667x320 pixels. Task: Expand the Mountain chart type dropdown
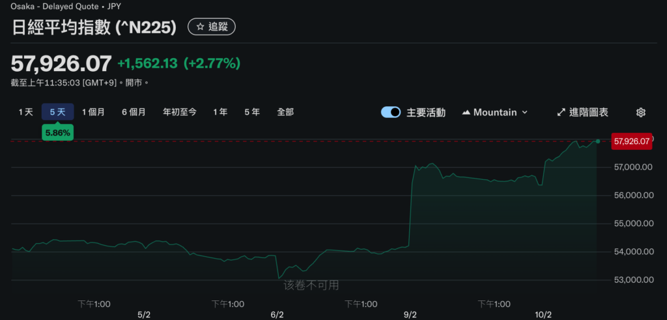tap(494, 112)
